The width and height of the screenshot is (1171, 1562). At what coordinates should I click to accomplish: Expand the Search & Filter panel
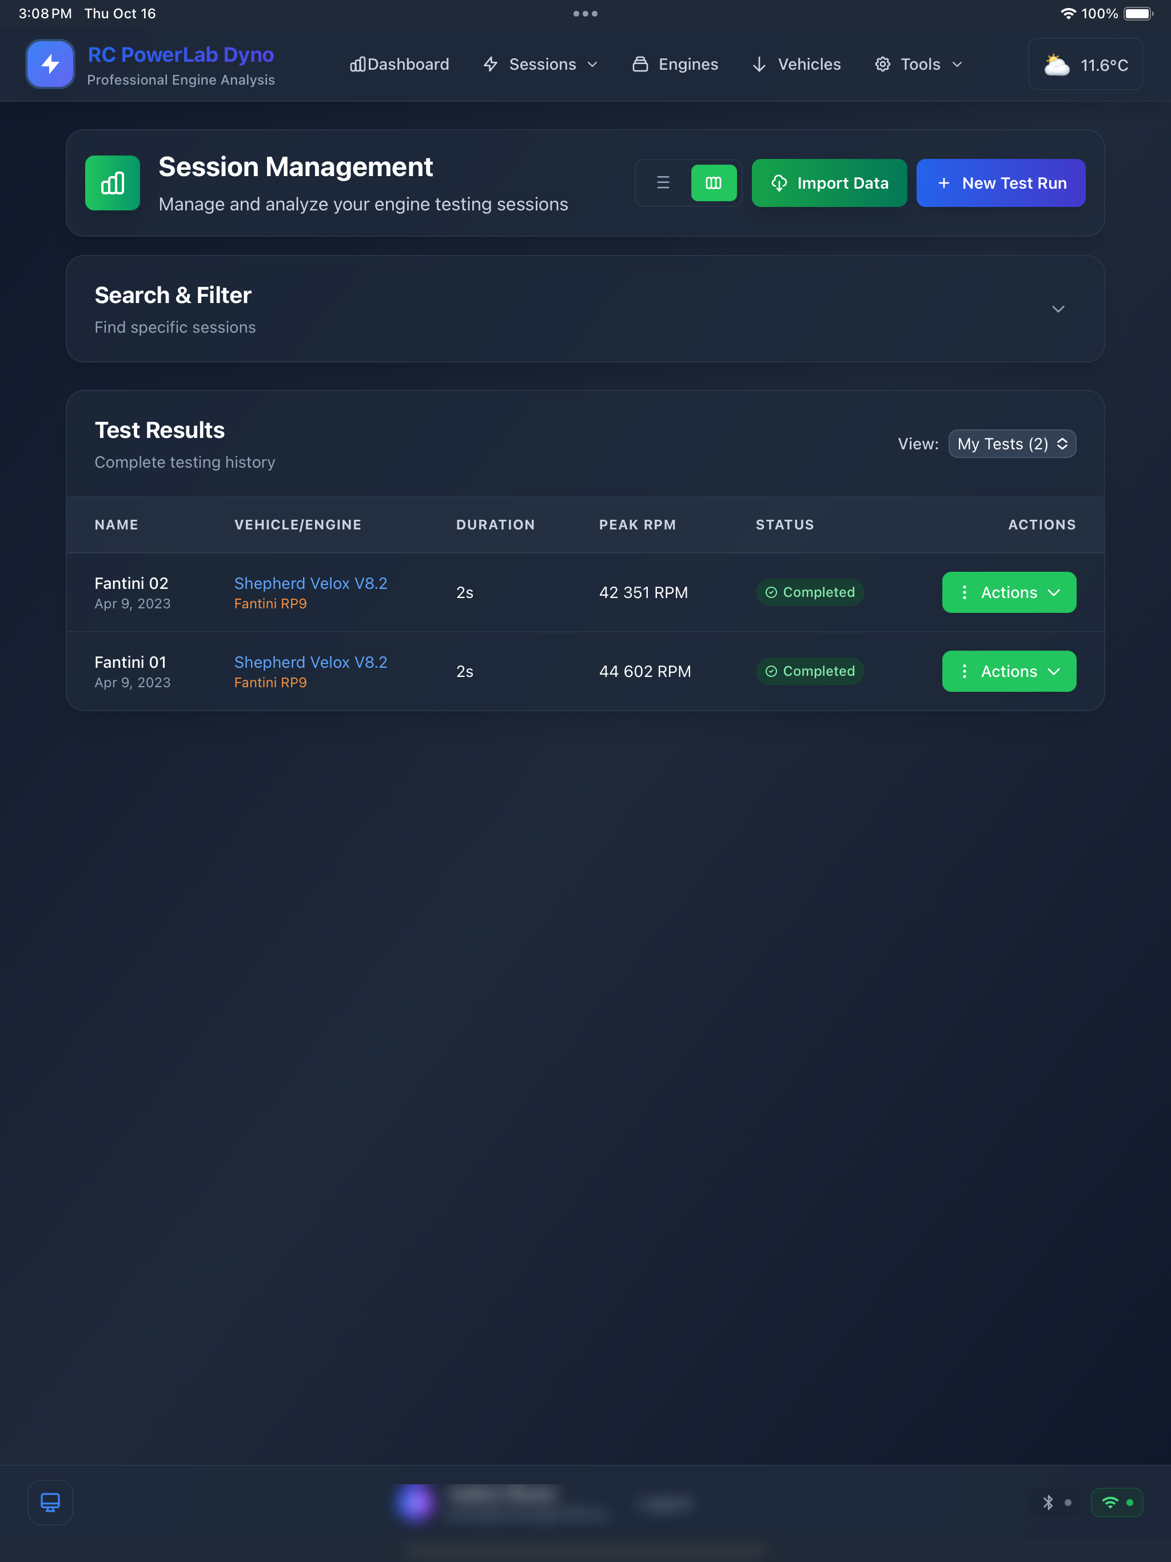(x=1057, y=309)
